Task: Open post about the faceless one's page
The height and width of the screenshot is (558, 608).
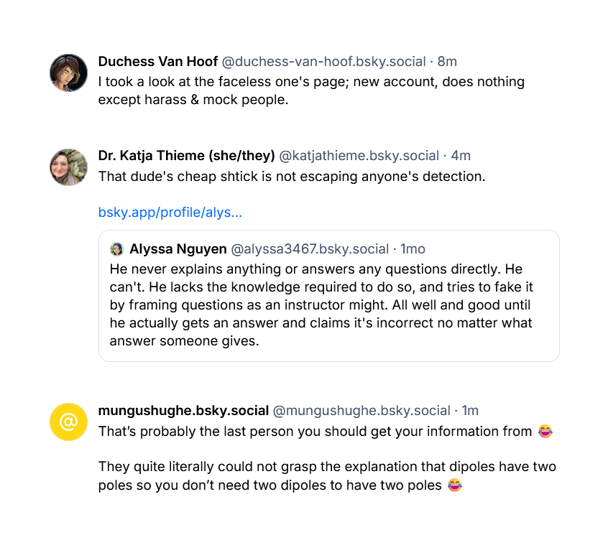Action: pyautogui.click(x=311, y=90)
